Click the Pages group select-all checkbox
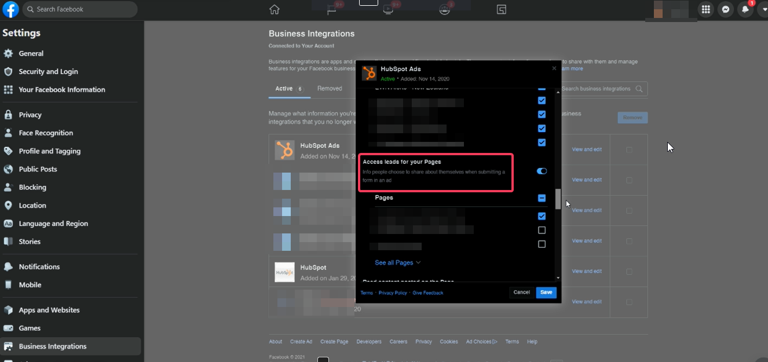This screenshot has height=362, width=768. 542,198
